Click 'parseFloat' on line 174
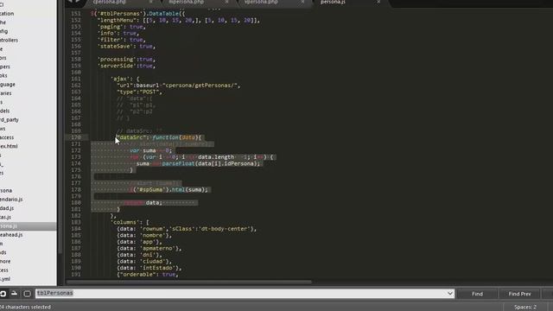553x311 pixels. [x=178, y=163]
